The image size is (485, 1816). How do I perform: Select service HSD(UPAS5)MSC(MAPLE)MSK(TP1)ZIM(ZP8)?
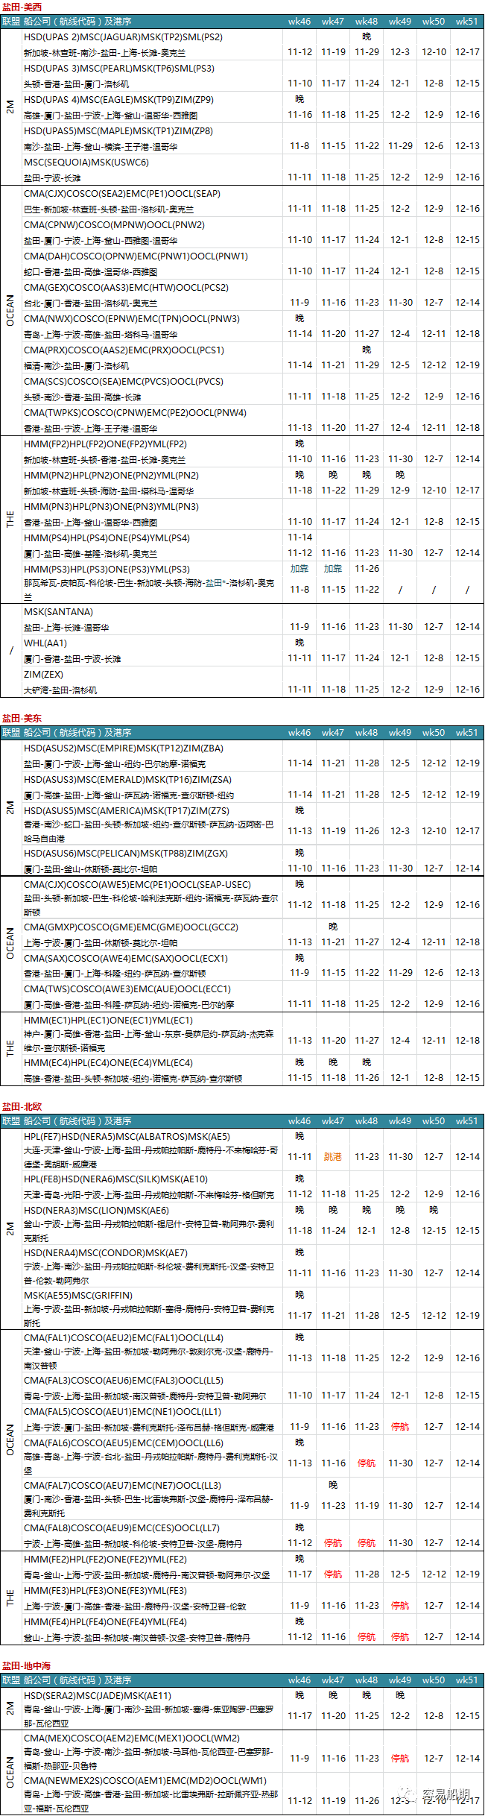coord(118,130)
